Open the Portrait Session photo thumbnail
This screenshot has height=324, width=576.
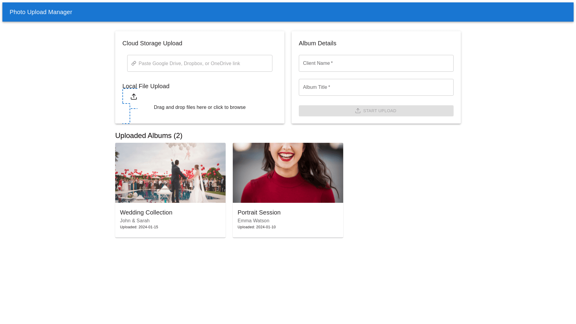click(288, 173)
